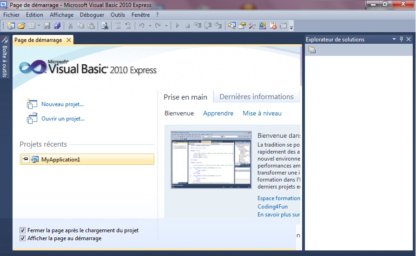Viewport: 416px width, 256px height.
Task: Click the Object Browser toolbar icon
Action: point(263,26)
